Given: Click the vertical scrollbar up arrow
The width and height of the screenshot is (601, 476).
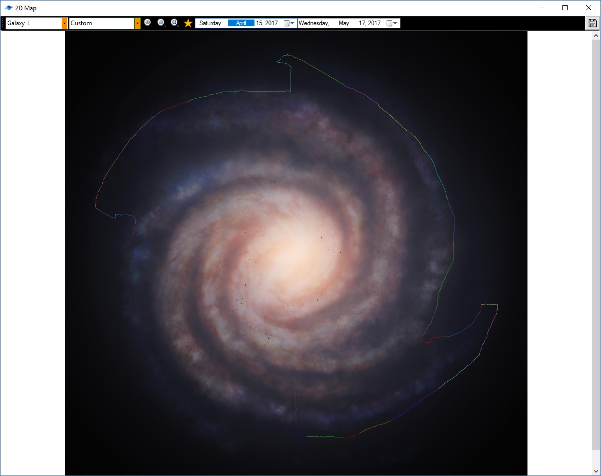Looking at the screenshot, I should point(596,36).
